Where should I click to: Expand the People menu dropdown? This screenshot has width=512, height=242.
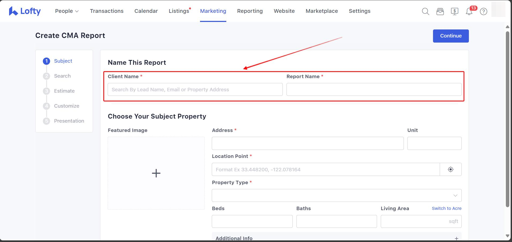pos(67,11)
